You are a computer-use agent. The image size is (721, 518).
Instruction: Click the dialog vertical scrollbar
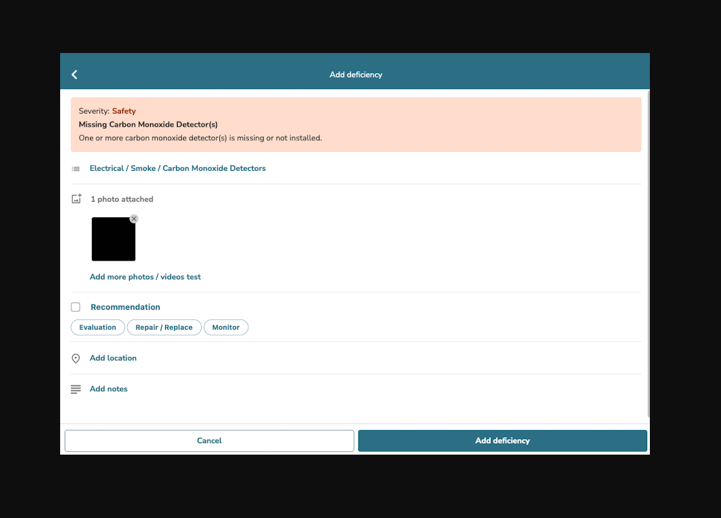tap(649, 254)
